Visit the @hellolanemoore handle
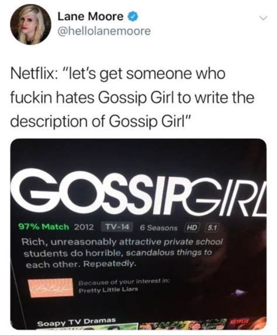Image resolution: width=277 pixels, height=335 pixels. [104, 31]
